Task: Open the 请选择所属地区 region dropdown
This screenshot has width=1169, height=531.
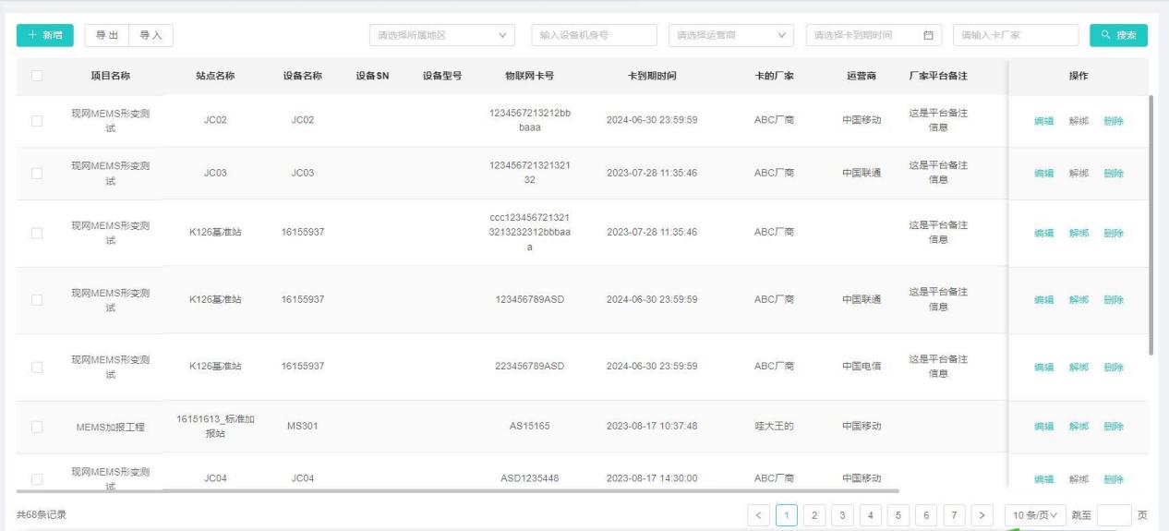Action: coord(443,35)
